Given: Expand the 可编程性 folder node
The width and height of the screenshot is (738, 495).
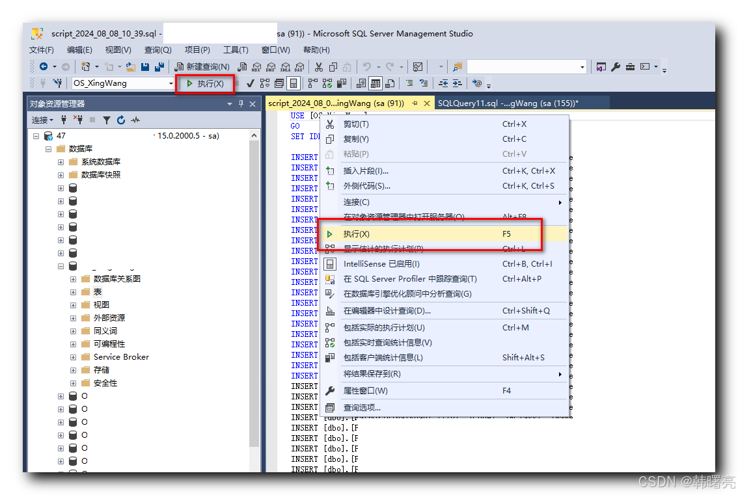Looking at the screenshot, I should pyautogui.click(x=73, y=345).
